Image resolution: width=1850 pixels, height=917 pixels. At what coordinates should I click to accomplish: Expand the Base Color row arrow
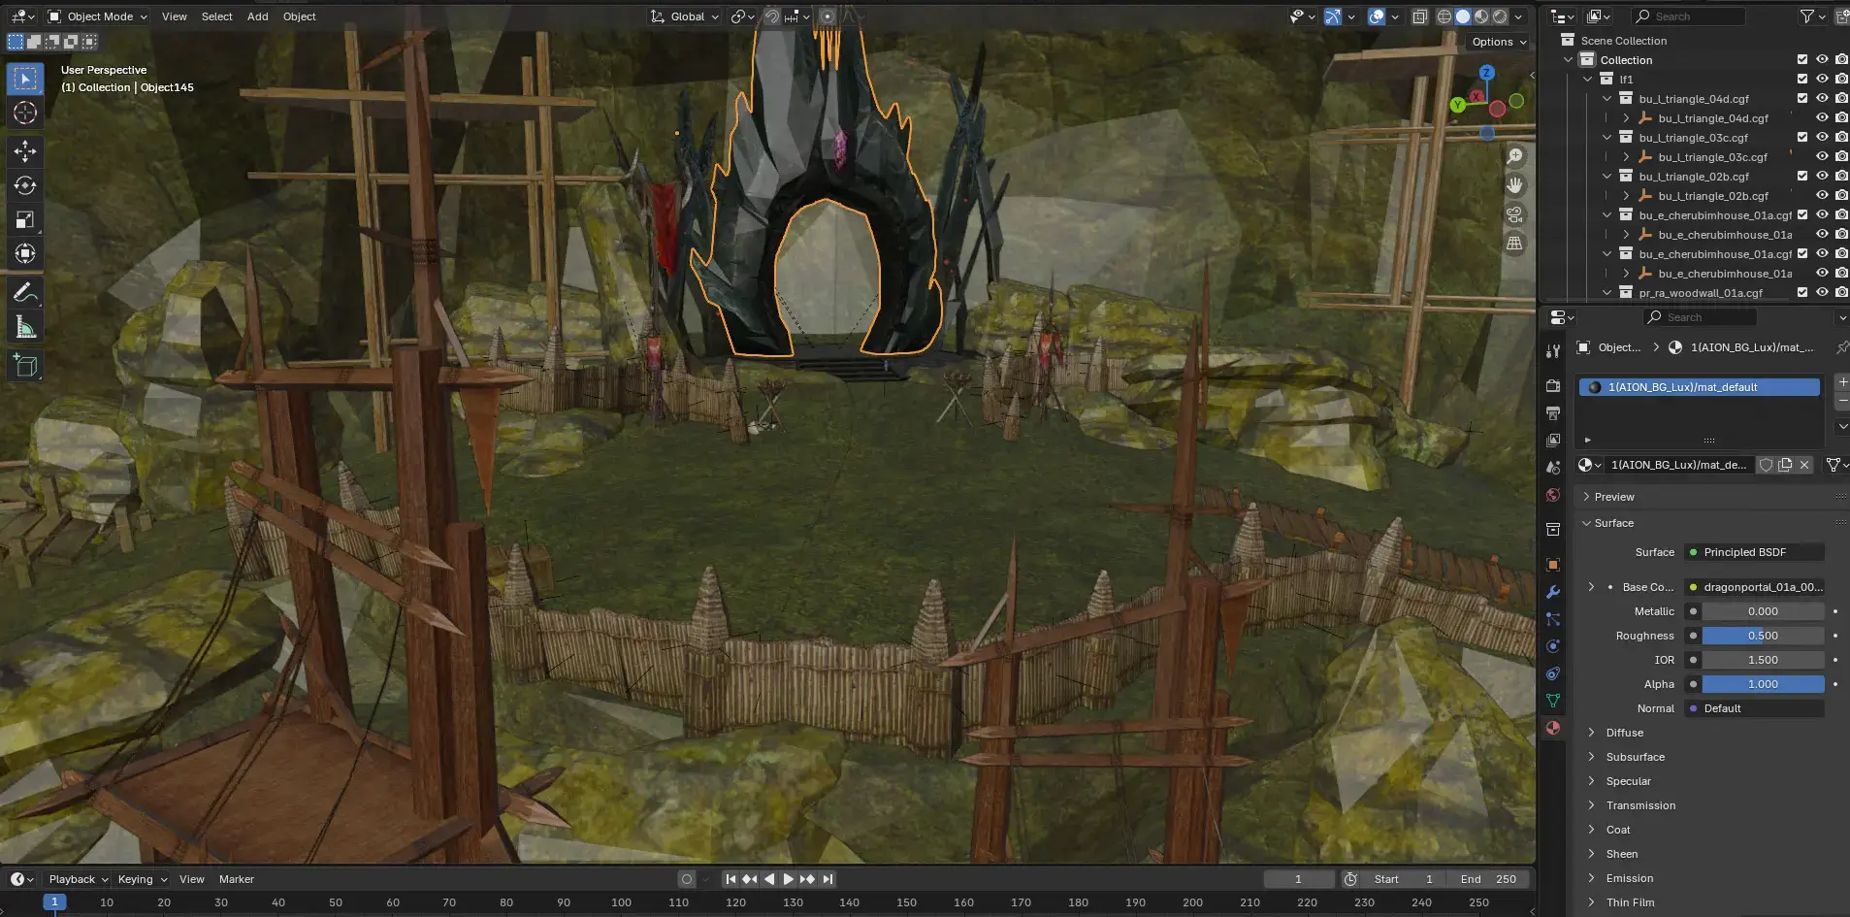click(x=1591, y=587)
